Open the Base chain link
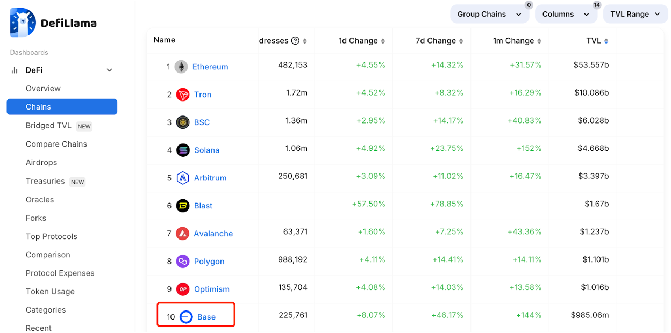 [x=206, y=317]
